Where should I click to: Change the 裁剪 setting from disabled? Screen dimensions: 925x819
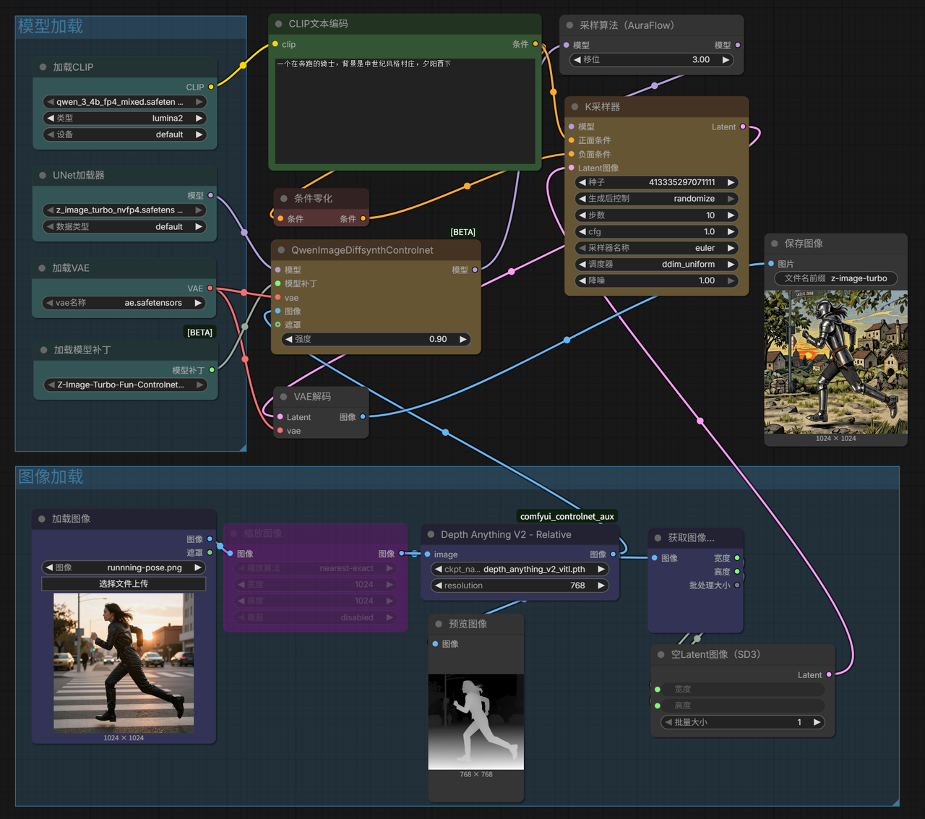314,617
